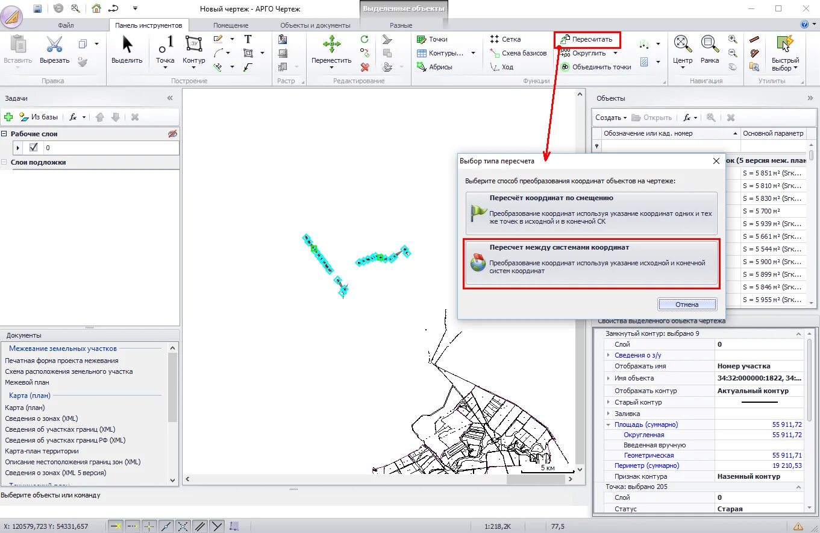Click the ruler icon in Утилиты
The height and width of the screenshot is (533, 820).
pyautogui.click(x=754, y=39)
